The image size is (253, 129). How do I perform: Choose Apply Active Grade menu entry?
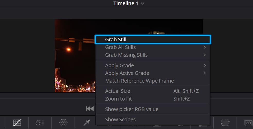click(153, 73)
